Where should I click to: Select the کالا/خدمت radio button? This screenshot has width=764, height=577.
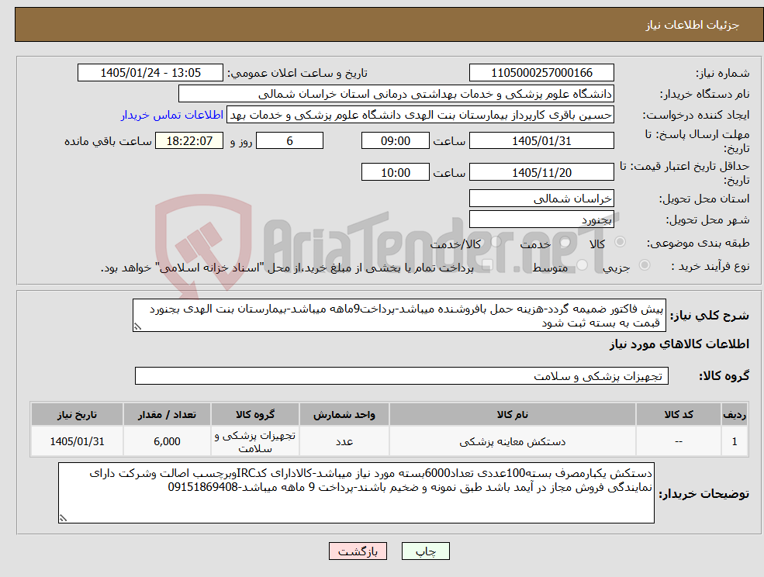pyautogui.click(x=496, y=242)
